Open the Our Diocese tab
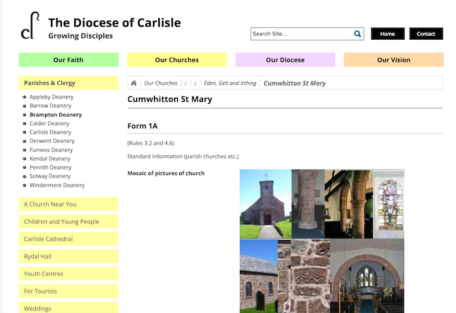The image size is (456, 313). coord(285,60)
